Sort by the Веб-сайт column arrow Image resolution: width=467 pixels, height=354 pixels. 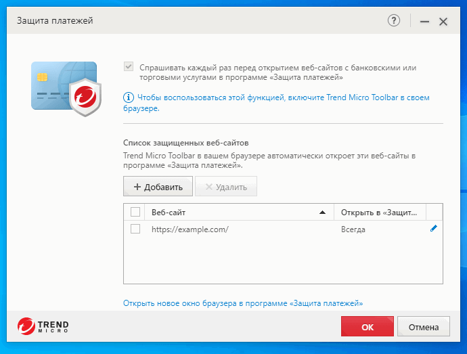(322, 213)
